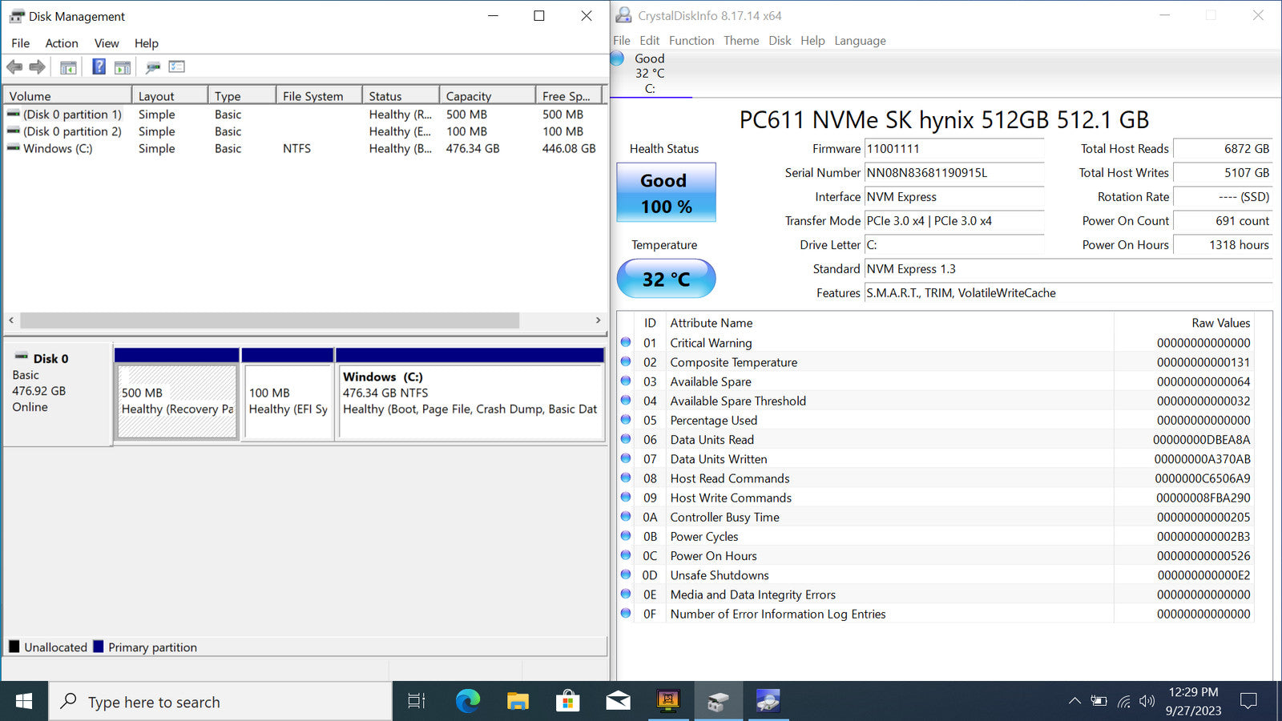Click the Power On Hours value field
The height and width of the screenshot is (721, 1282).
[1223, 245]
